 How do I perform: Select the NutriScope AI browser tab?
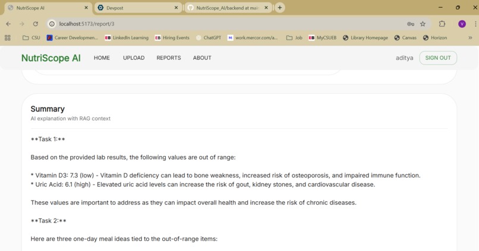point(48,8)
